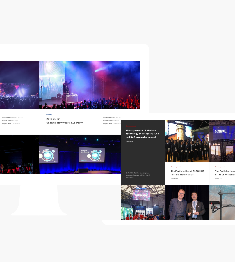The image size is (235, 262).
Task: Open the purple concert crowd photo
Action: (x=19, y=85)
